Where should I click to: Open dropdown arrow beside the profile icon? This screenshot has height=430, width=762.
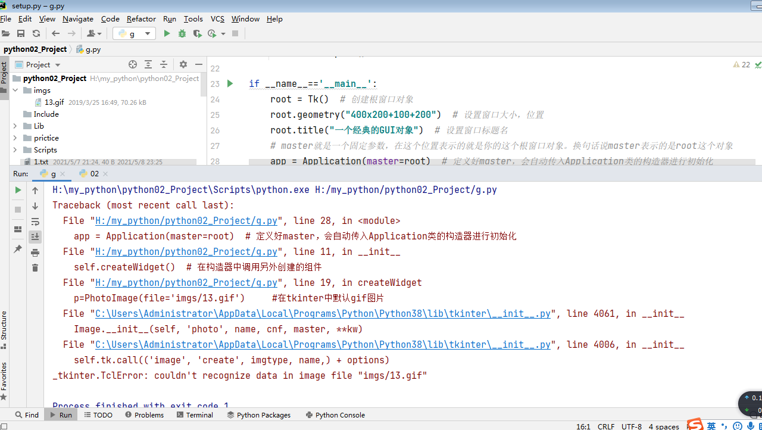[x=223, y=34]
